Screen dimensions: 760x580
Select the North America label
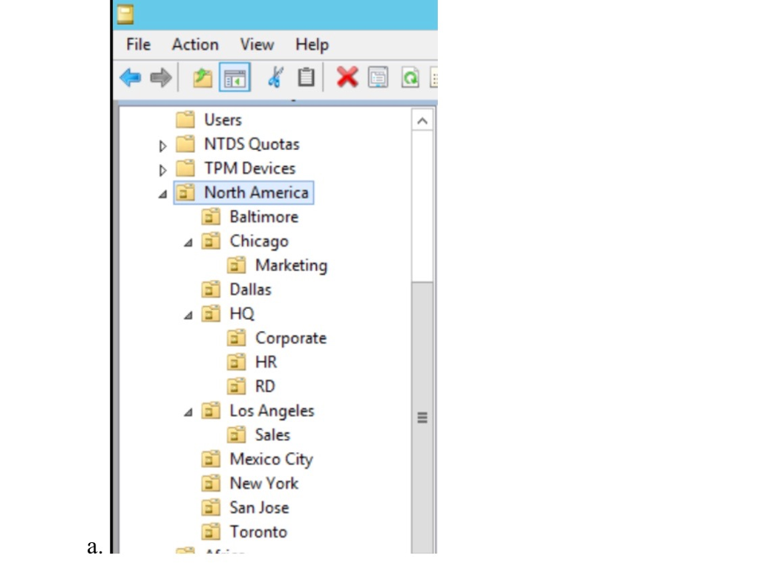256,192
